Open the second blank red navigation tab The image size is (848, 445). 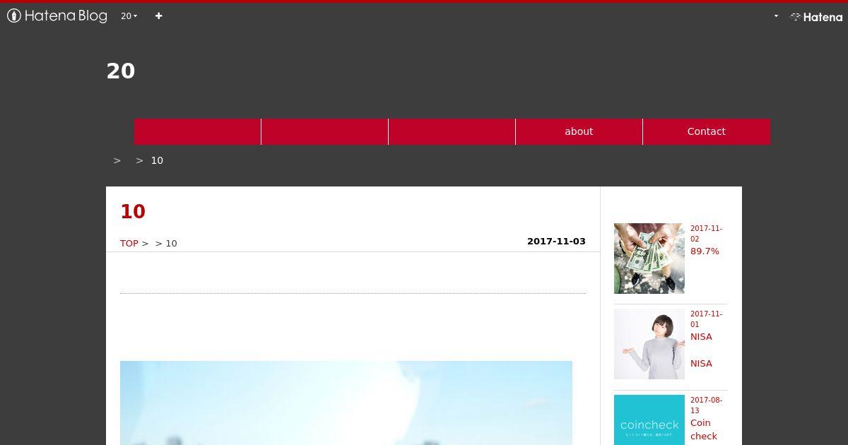(x=324, y=131)
